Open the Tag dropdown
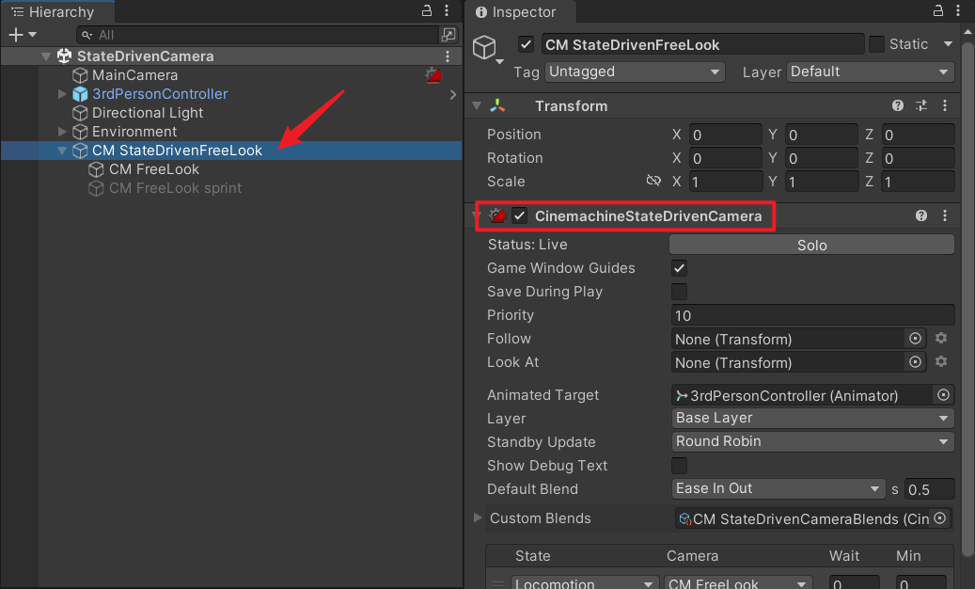975x589 pixels. tap(635, 72)
